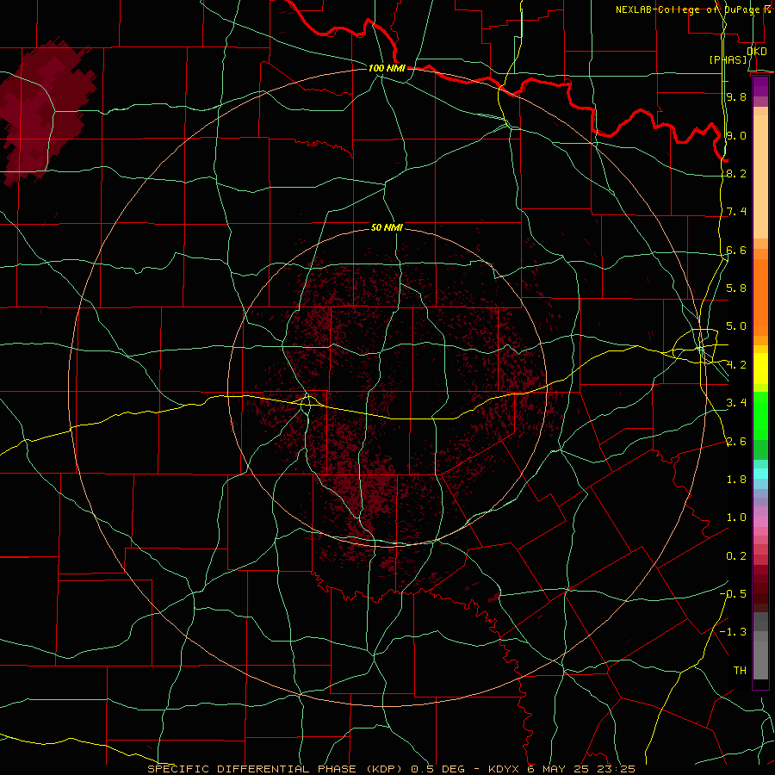Click the -0.5 value on color scale
Screen dimensions: 775x775
pos(733,594)
